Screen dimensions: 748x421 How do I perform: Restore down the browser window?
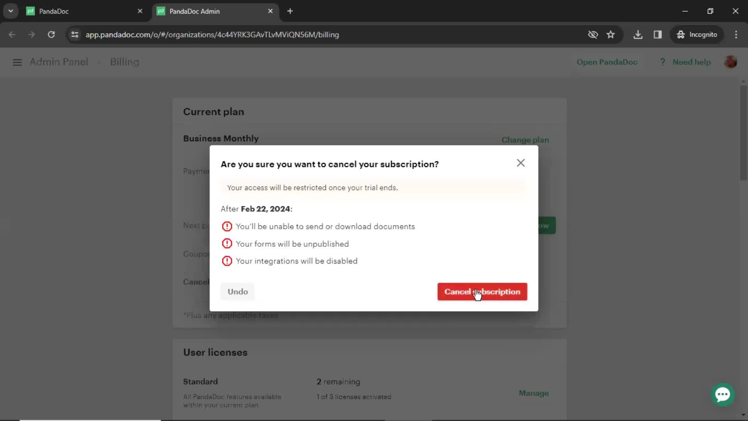710,11
